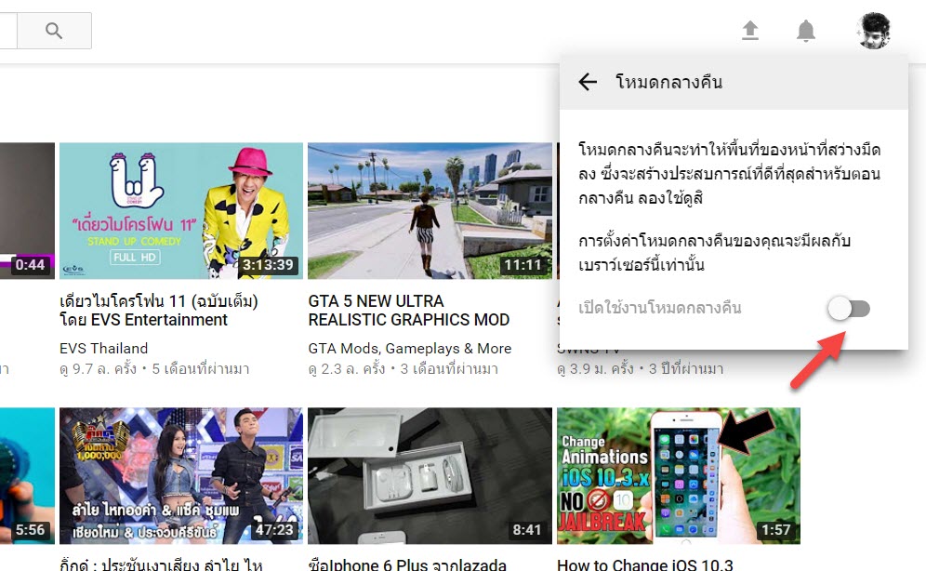The image size is (926, 571).
Task: Open the partially visible 5:56 video
Action: click(x=28, y=475)
